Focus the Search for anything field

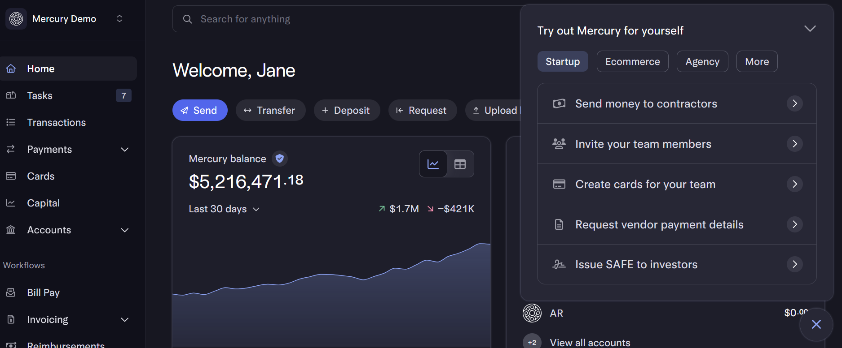tap(346, 19)
